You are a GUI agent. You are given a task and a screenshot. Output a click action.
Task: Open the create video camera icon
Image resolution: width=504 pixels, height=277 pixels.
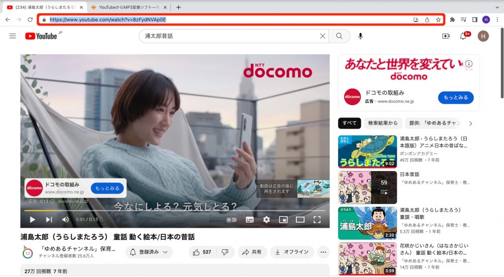tap(446, 36)
